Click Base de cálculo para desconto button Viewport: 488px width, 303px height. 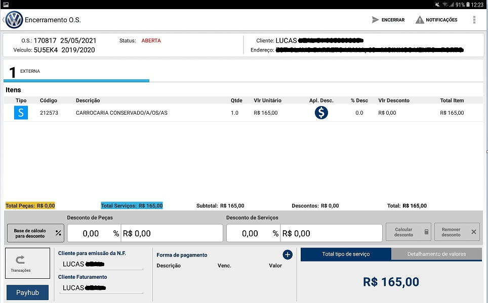click(35, 233)
